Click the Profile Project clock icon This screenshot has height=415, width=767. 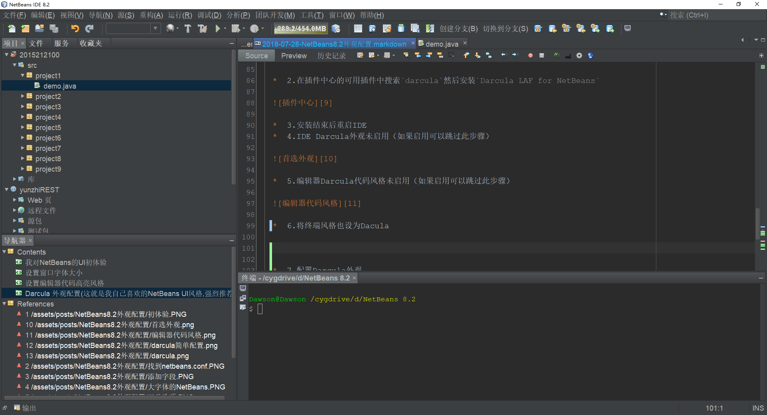[x=254, y=28]
